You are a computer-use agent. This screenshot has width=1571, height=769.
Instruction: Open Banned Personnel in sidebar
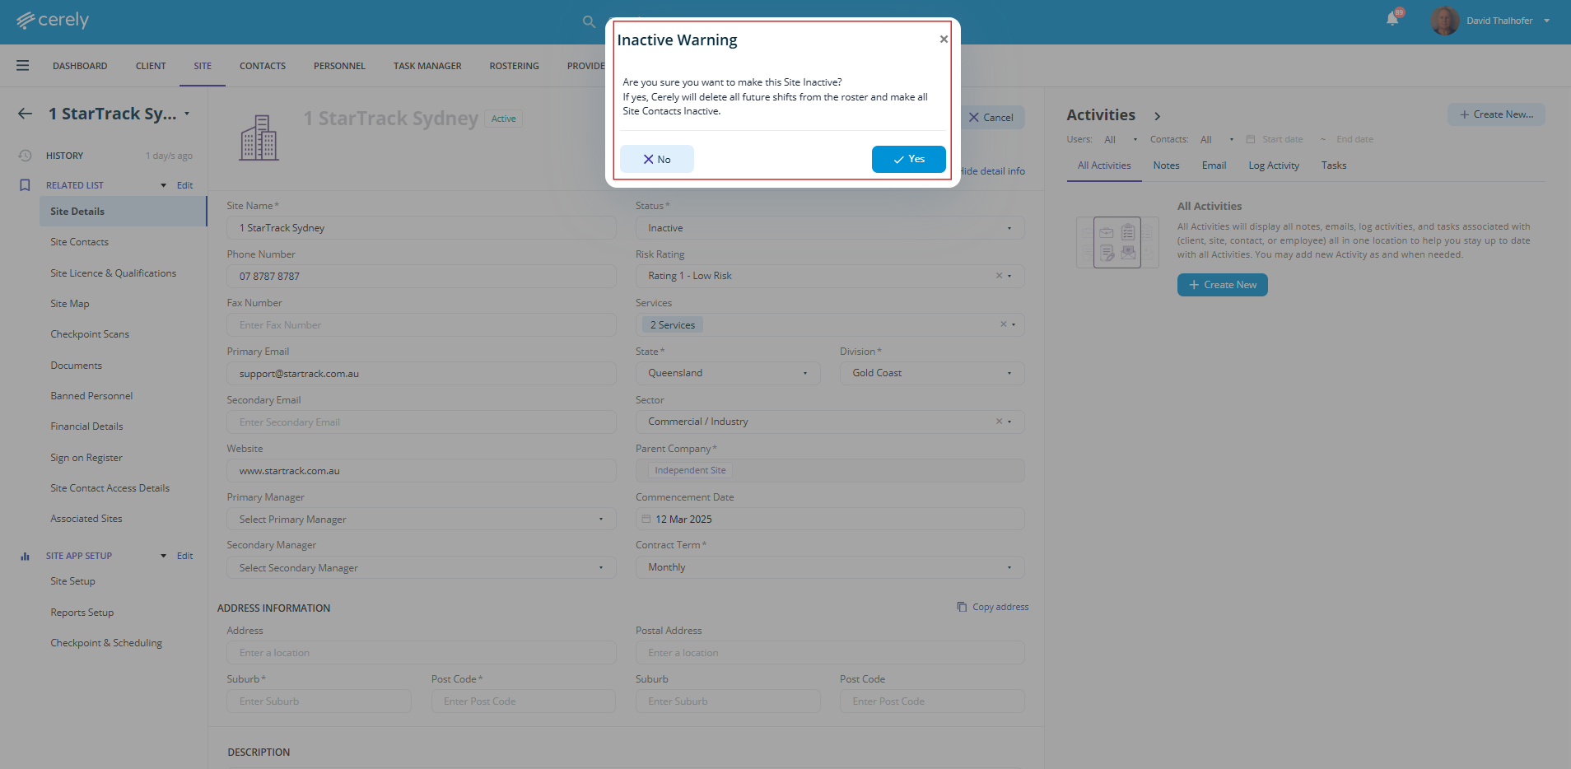point(91,396)
